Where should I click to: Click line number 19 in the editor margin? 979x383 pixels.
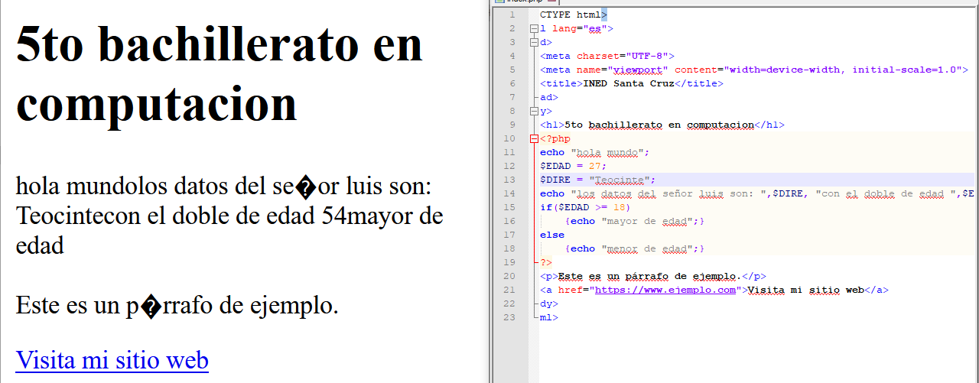click(x=510, y=262)
